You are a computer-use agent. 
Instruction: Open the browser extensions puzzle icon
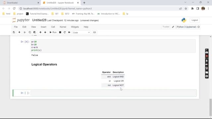click(192, 9)
